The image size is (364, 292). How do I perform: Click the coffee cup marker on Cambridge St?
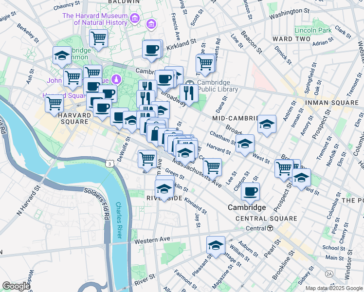coord(164,80)
